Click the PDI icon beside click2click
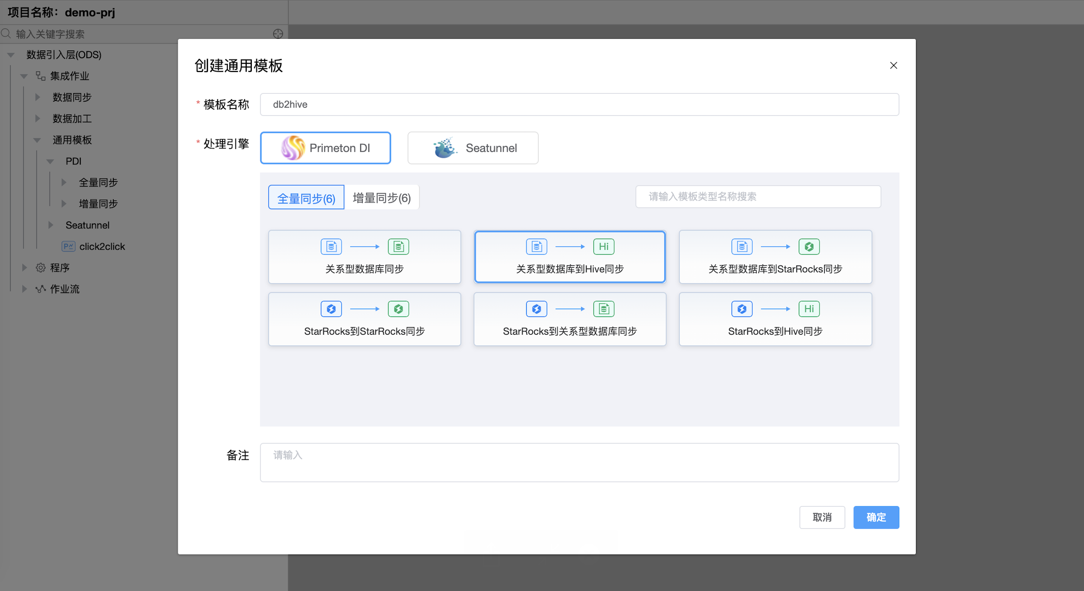 [x=68, y=246]
